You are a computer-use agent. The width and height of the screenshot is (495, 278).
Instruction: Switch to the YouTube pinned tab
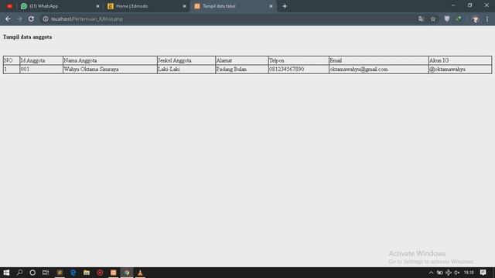(x=10, y=6)
